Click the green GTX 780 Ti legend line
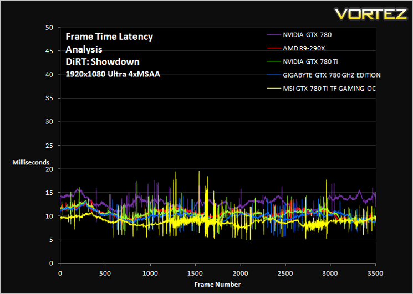413x294 pixels. click(x=274, y=62)
